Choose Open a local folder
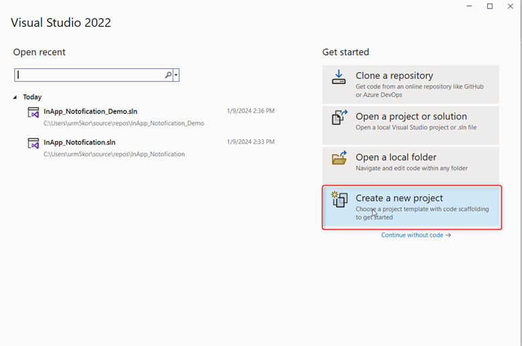This screenshot has width=522, height=346. [411, 165]
